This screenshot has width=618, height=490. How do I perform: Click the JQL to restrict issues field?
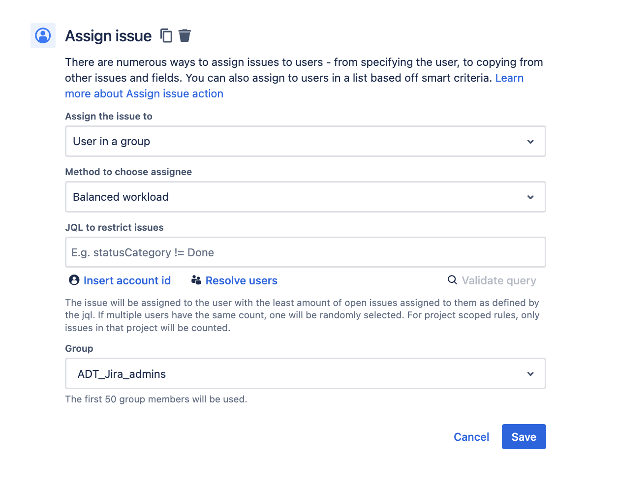tap(305, 252)
